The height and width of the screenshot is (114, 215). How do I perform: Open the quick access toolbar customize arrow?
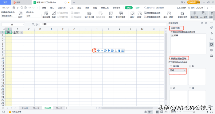pyautogui.click(x=37, y=8)
